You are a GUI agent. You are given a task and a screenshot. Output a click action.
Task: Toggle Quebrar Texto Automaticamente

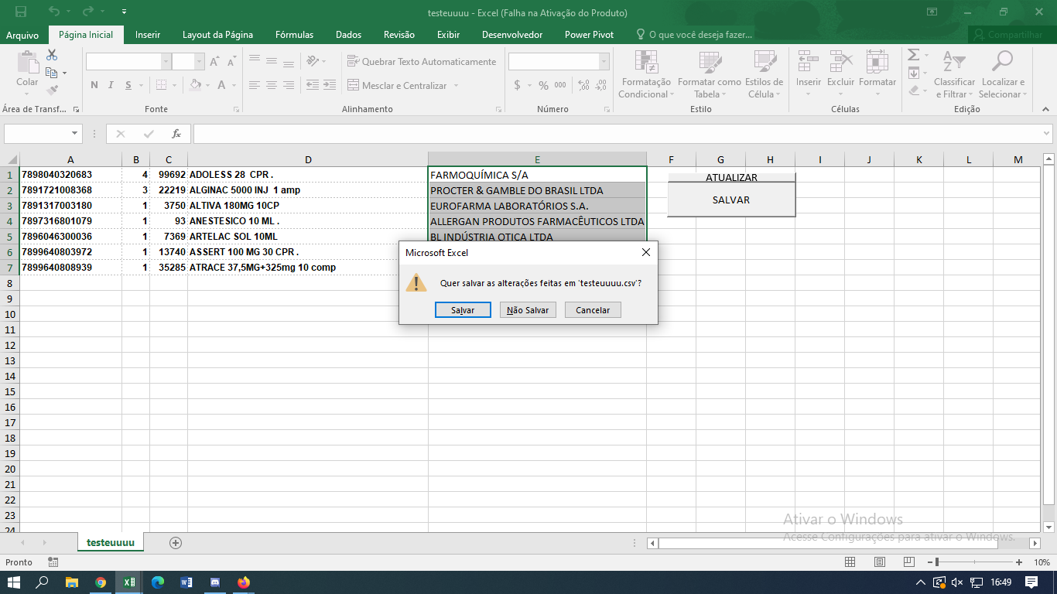coord(422,61)
